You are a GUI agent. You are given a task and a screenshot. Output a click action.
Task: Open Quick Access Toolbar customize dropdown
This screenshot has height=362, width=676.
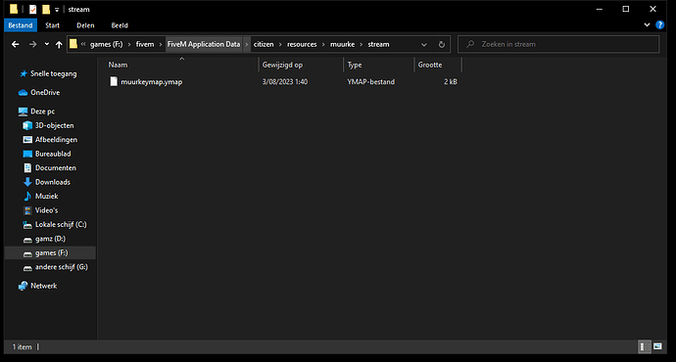pos(57,10)
